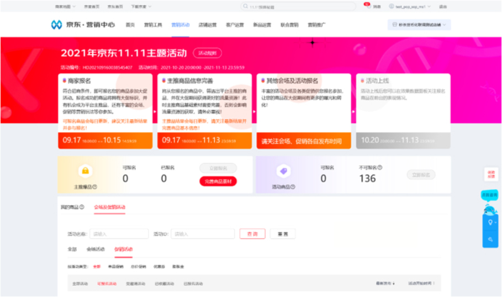
Task: Click the 活动名称 input field
Action: [119, 234]
